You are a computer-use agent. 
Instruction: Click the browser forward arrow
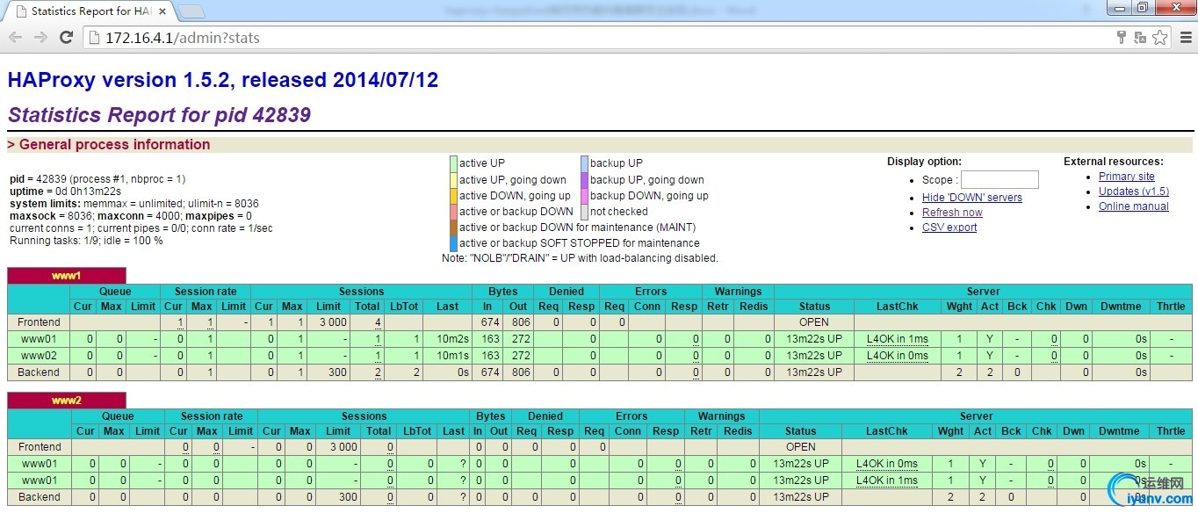tap(40, 37)
